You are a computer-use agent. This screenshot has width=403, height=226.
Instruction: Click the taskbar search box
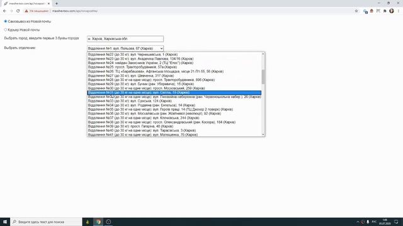(x=46, y=222)
